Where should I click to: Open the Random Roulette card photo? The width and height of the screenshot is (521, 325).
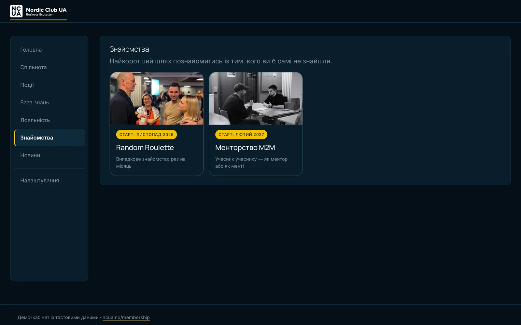click(157, 98)
